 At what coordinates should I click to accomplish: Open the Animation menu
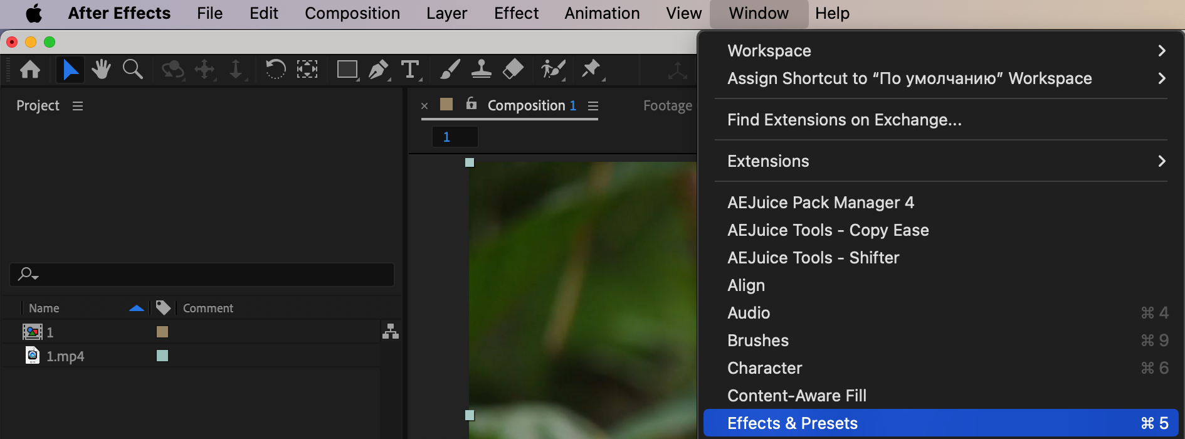[602, 13]
